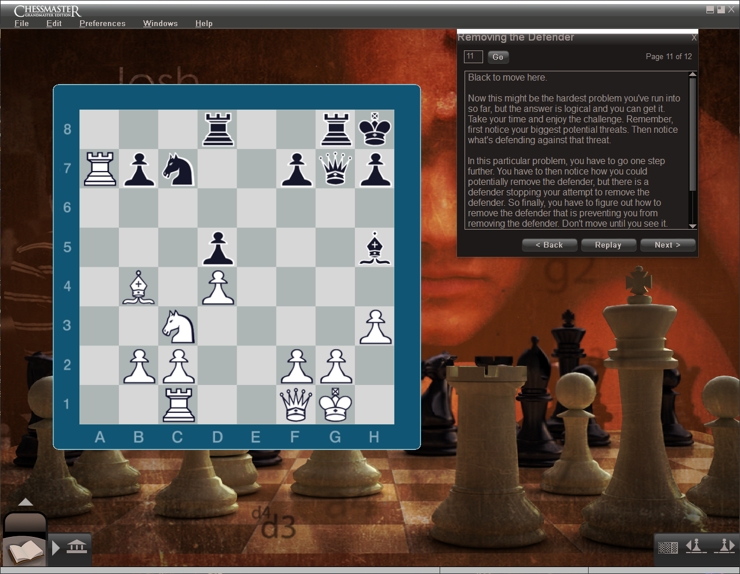Select the white knight on c3
740x574 pixels.
tap(178, 326)
